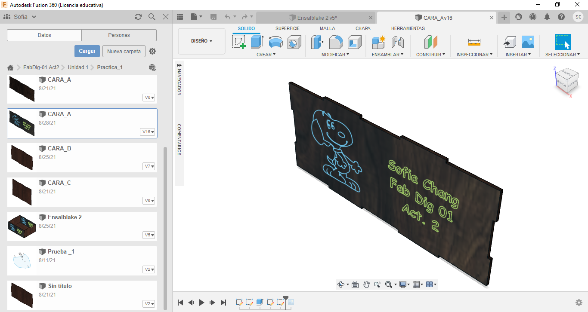Click the Insert Derive icon
Image resolution: width=588 pixels, height=312 pixels.
click(509, 42)
